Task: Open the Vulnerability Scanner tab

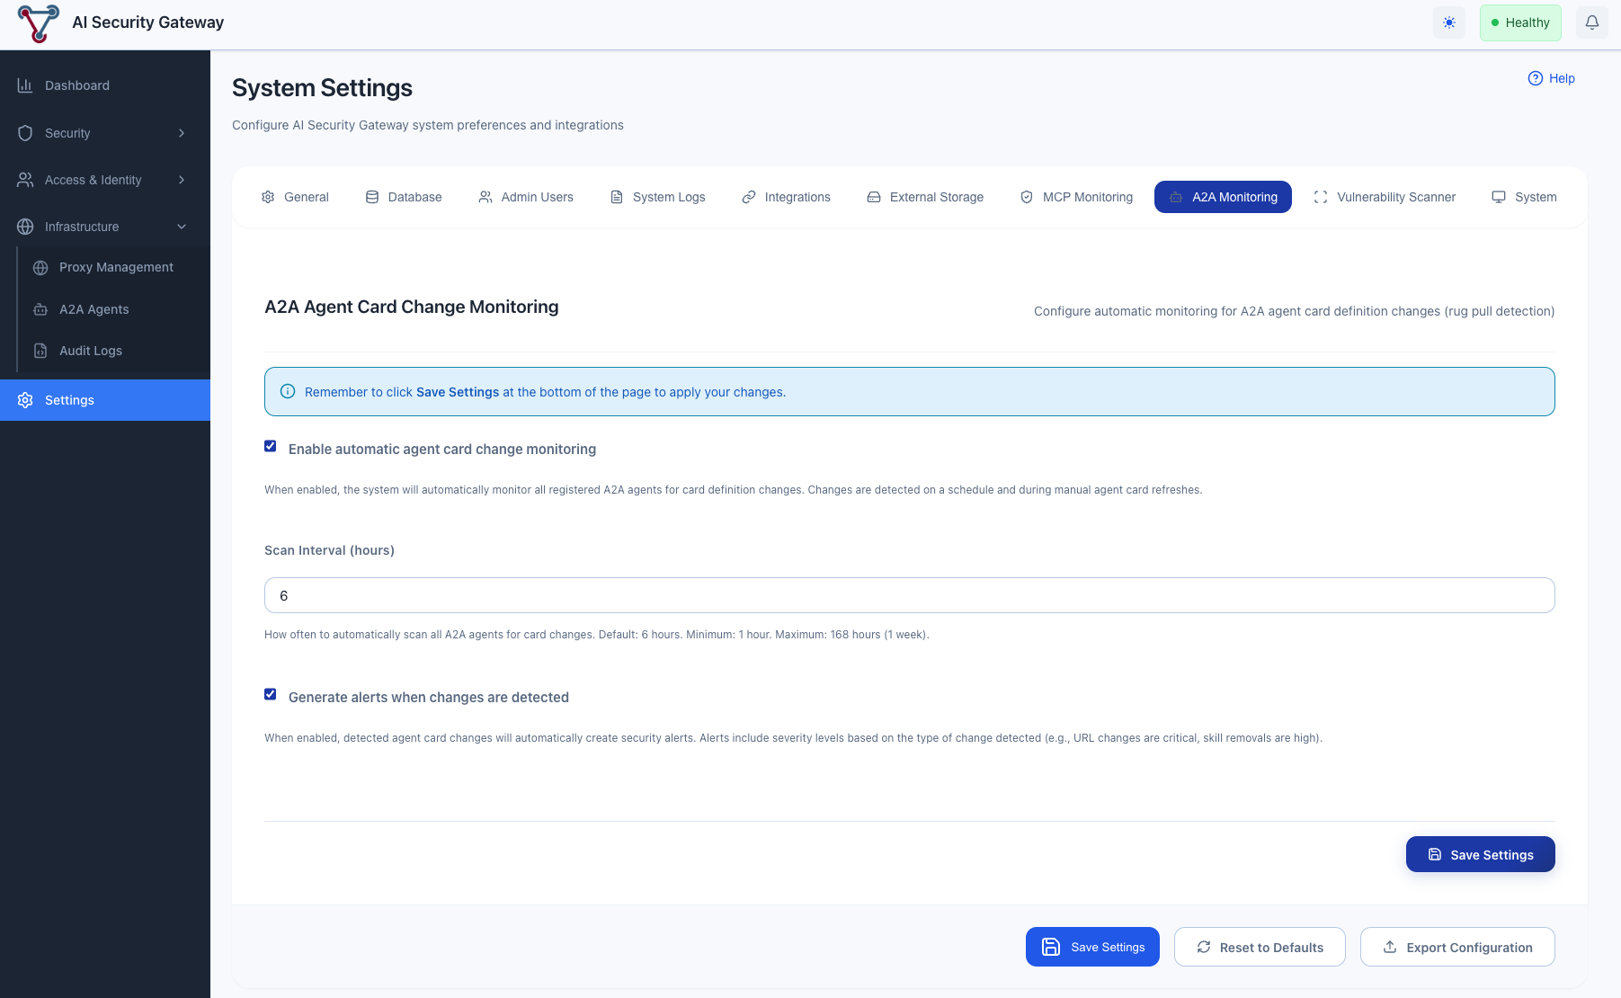Action: [x=1385, y=197]
